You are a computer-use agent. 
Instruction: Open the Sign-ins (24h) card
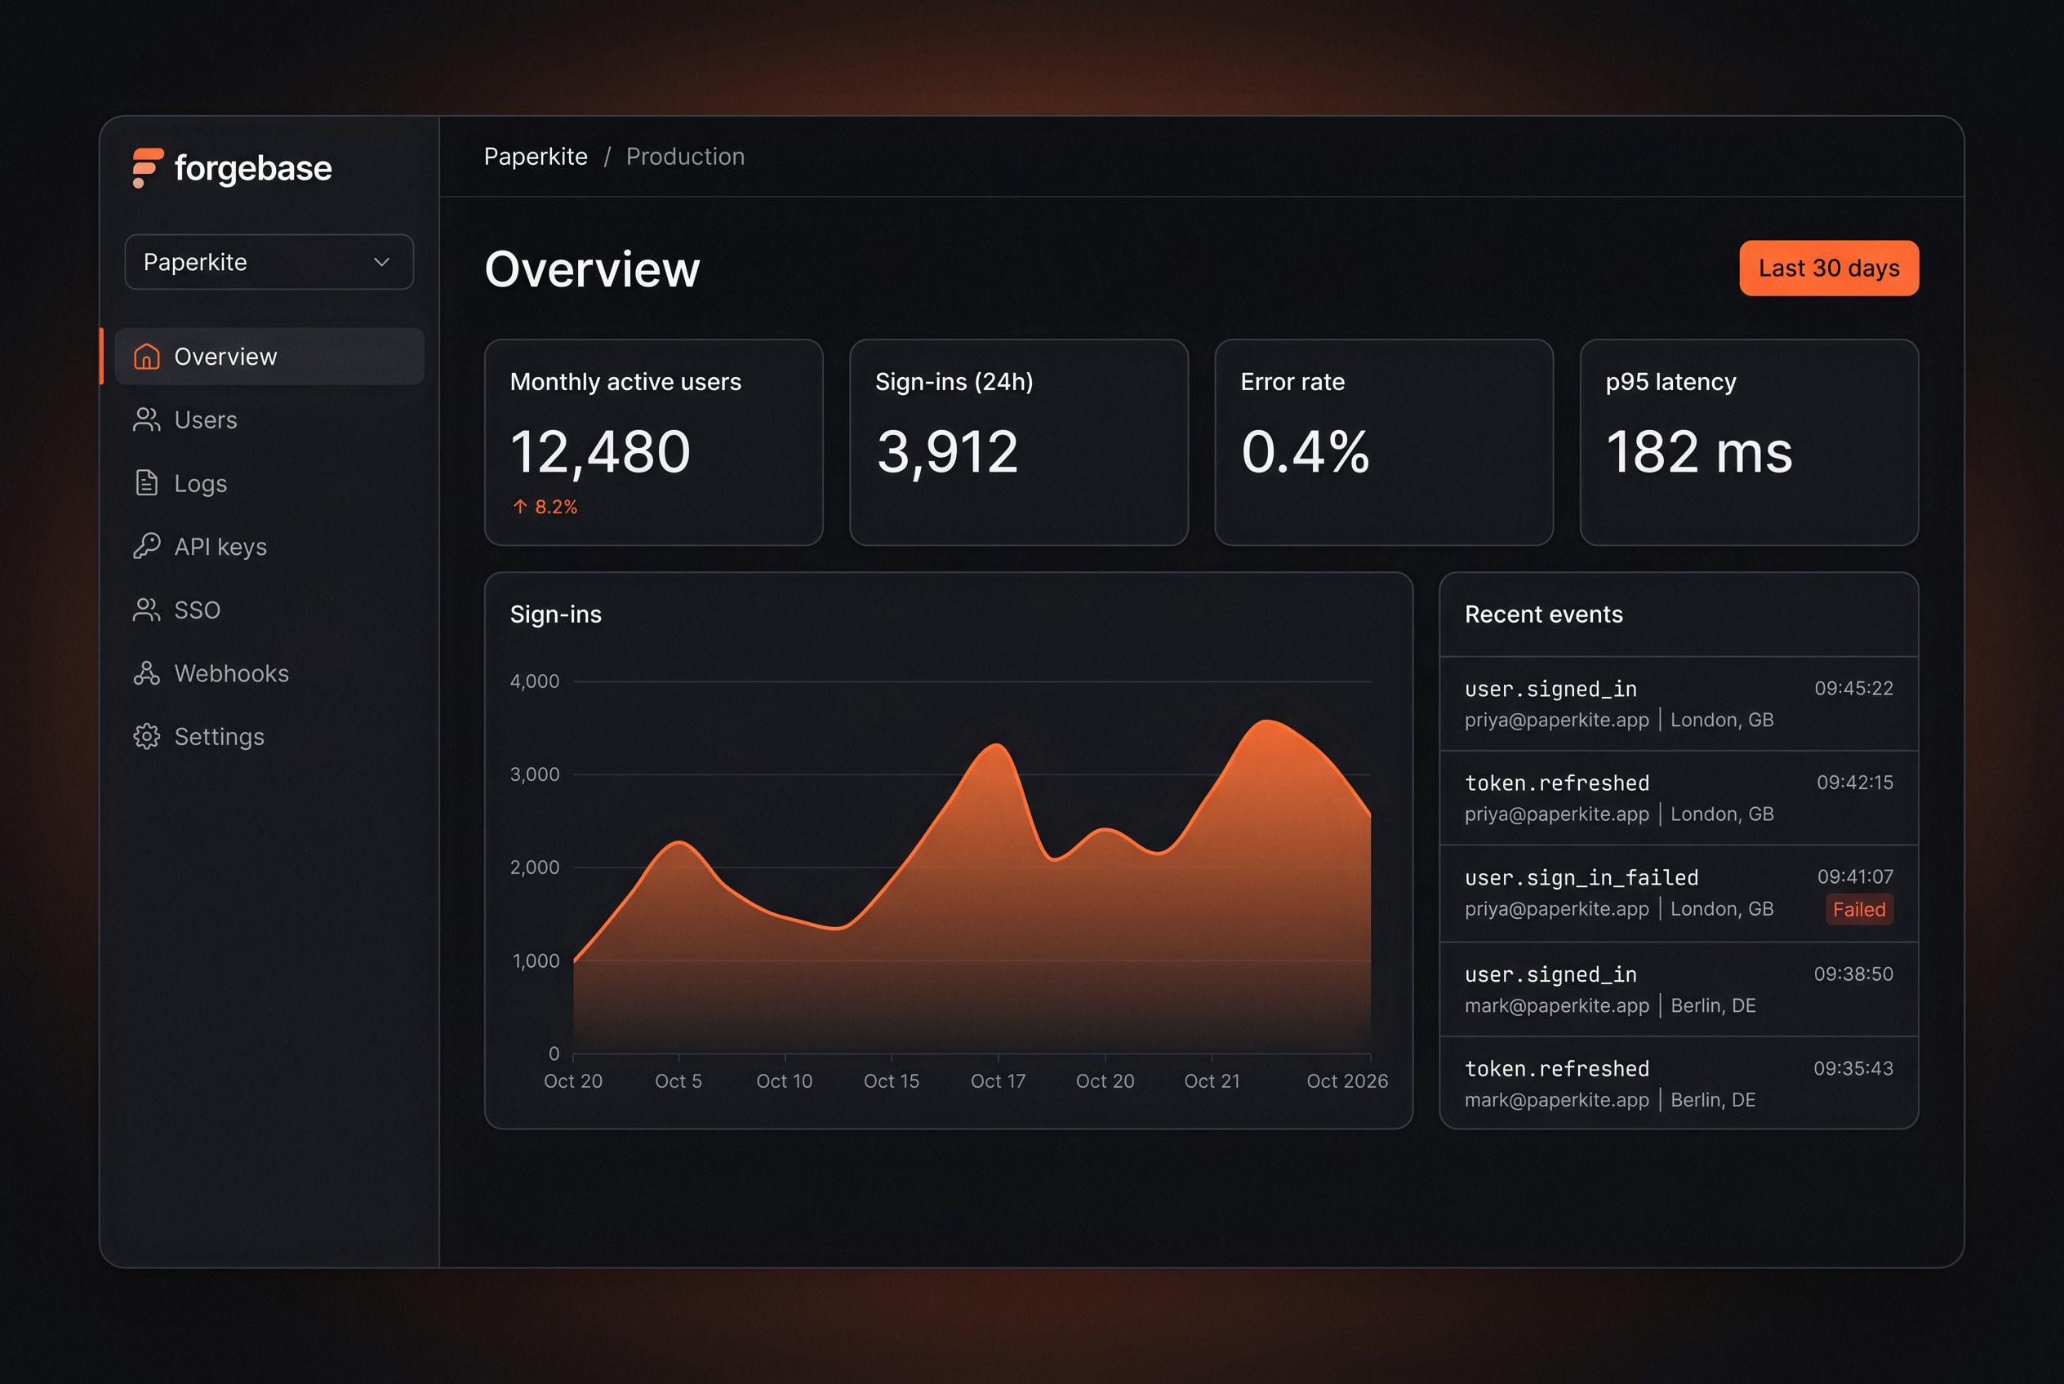1018,442
